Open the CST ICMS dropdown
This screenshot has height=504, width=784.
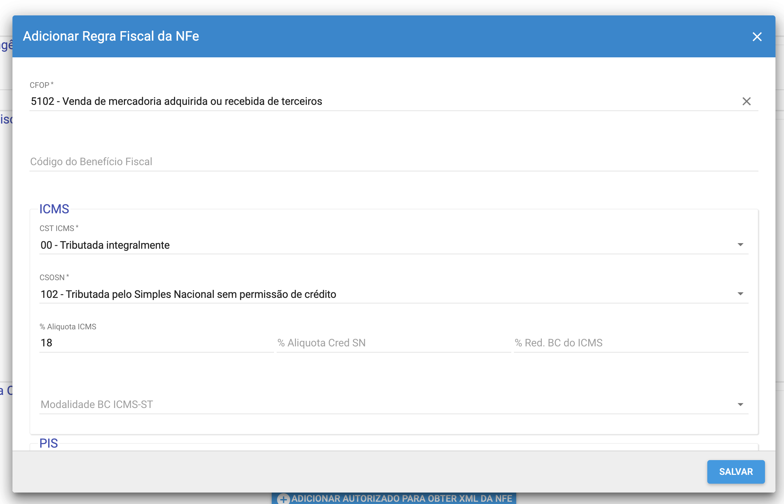click(394, 245)
